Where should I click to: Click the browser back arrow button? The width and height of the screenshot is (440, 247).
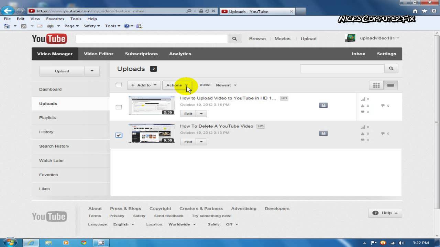click(8, 11)
